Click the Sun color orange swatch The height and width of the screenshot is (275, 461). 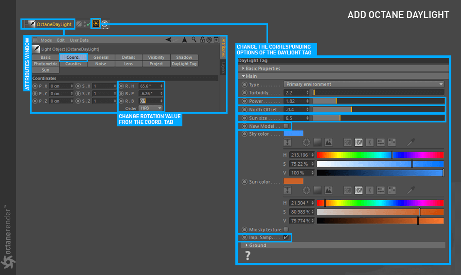point(293,181)
